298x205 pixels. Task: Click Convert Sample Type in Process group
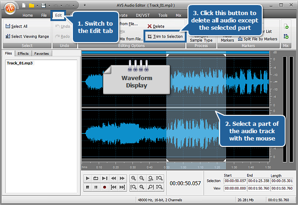click(201, 38)
